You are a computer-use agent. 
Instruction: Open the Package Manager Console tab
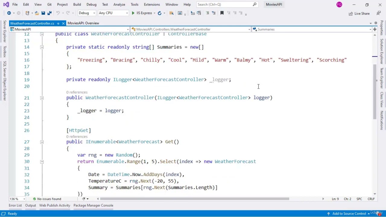(93, 206)
